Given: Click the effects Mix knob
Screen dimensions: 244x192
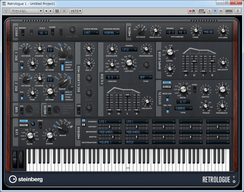Looking at the screenshot, I should click(222, 89).
